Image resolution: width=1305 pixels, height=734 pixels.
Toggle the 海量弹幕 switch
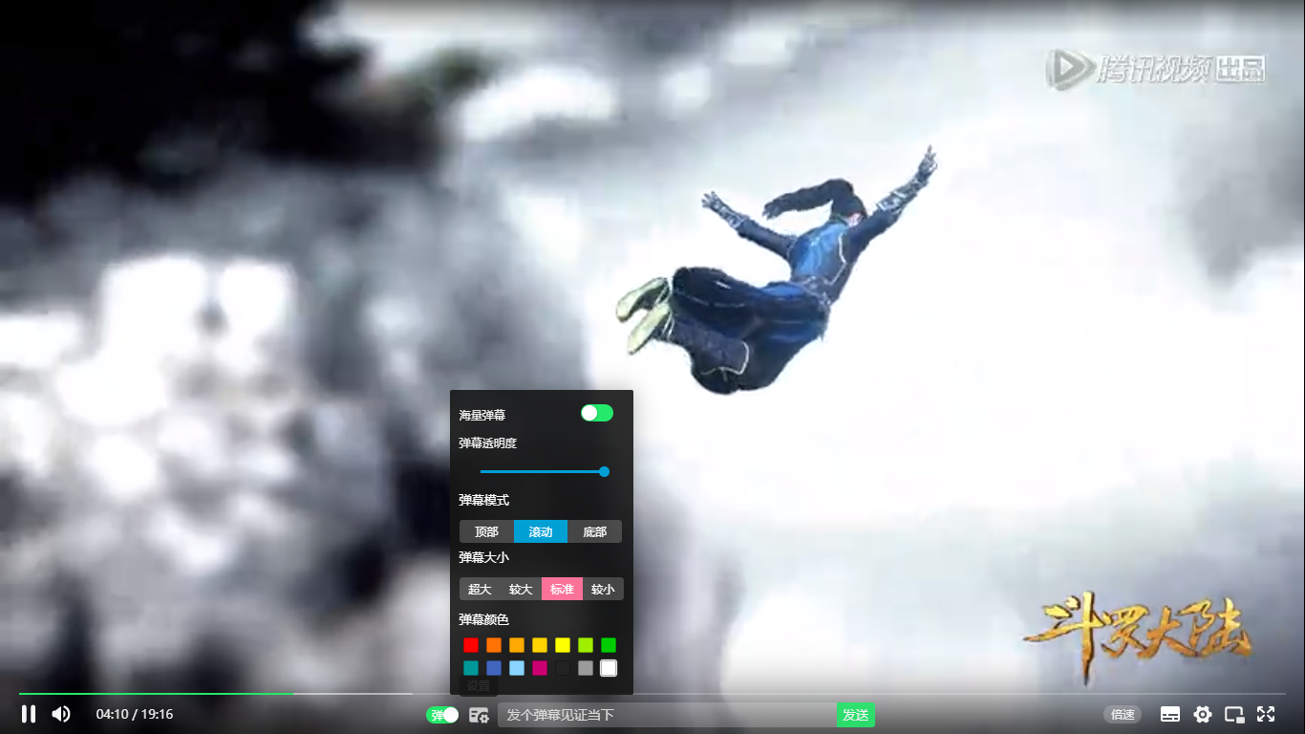tap(597, 413)
